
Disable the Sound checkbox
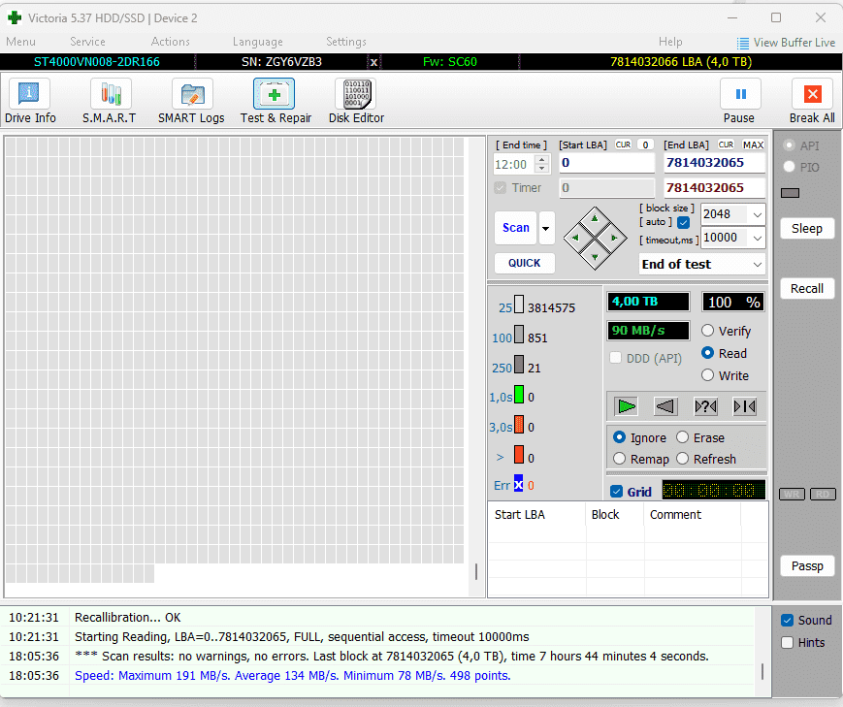point(788,621)
